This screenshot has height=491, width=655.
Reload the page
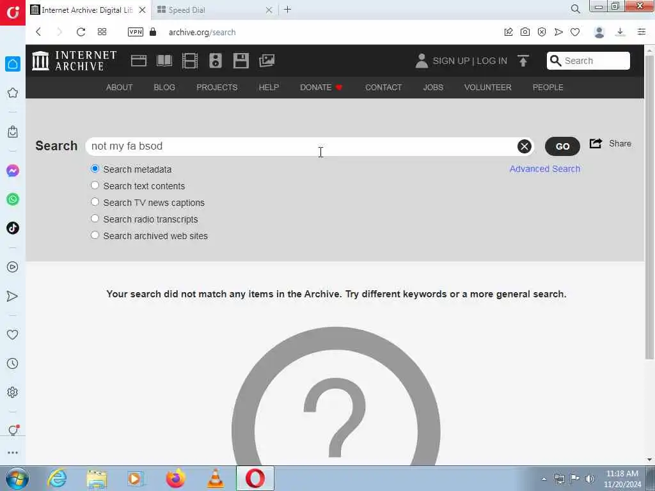[81, 32]
